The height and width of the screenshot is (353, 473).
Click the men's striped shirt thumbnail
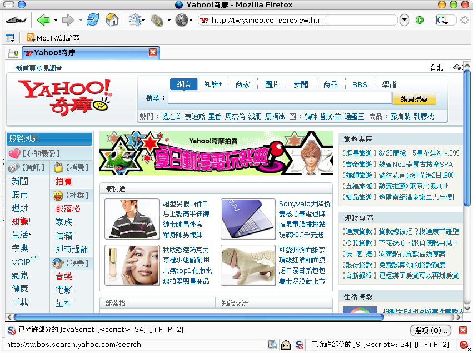(132, 219)
